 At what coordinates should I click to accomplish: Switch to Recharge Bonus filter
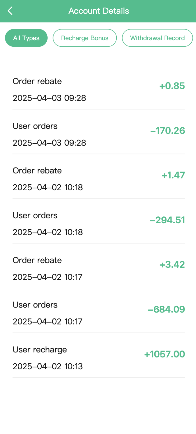click(x=85, y=38)
